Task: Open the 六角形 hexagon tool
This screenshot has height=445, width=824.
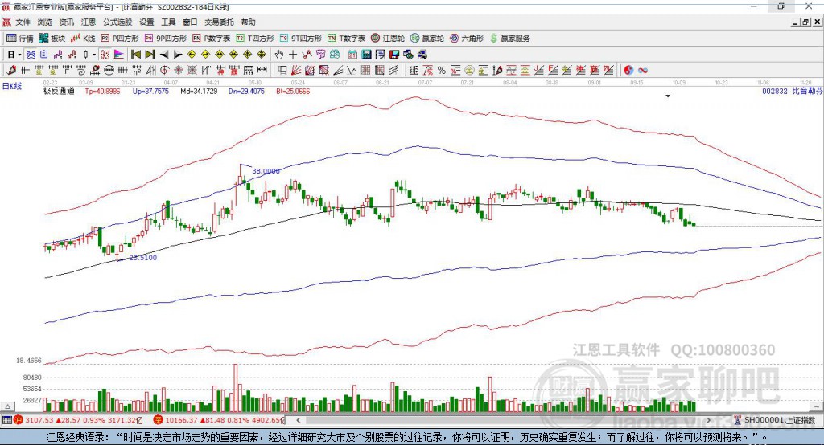Action: point(467,39)
